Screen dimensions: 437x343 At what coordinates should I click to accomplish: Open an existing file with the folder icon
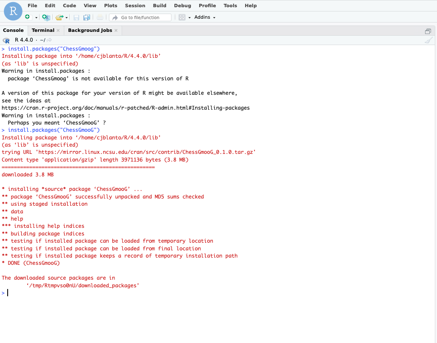[59, 17]
